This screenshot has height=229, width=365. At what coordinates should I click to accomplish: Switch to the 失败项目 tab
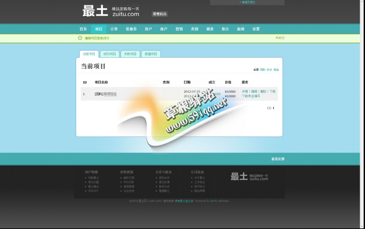pos(130,54)
